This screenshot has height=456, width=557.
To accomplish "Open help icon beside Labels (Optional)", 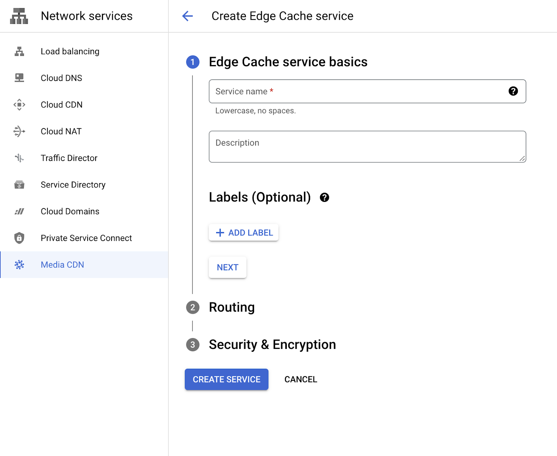I will tap(324, 198).
